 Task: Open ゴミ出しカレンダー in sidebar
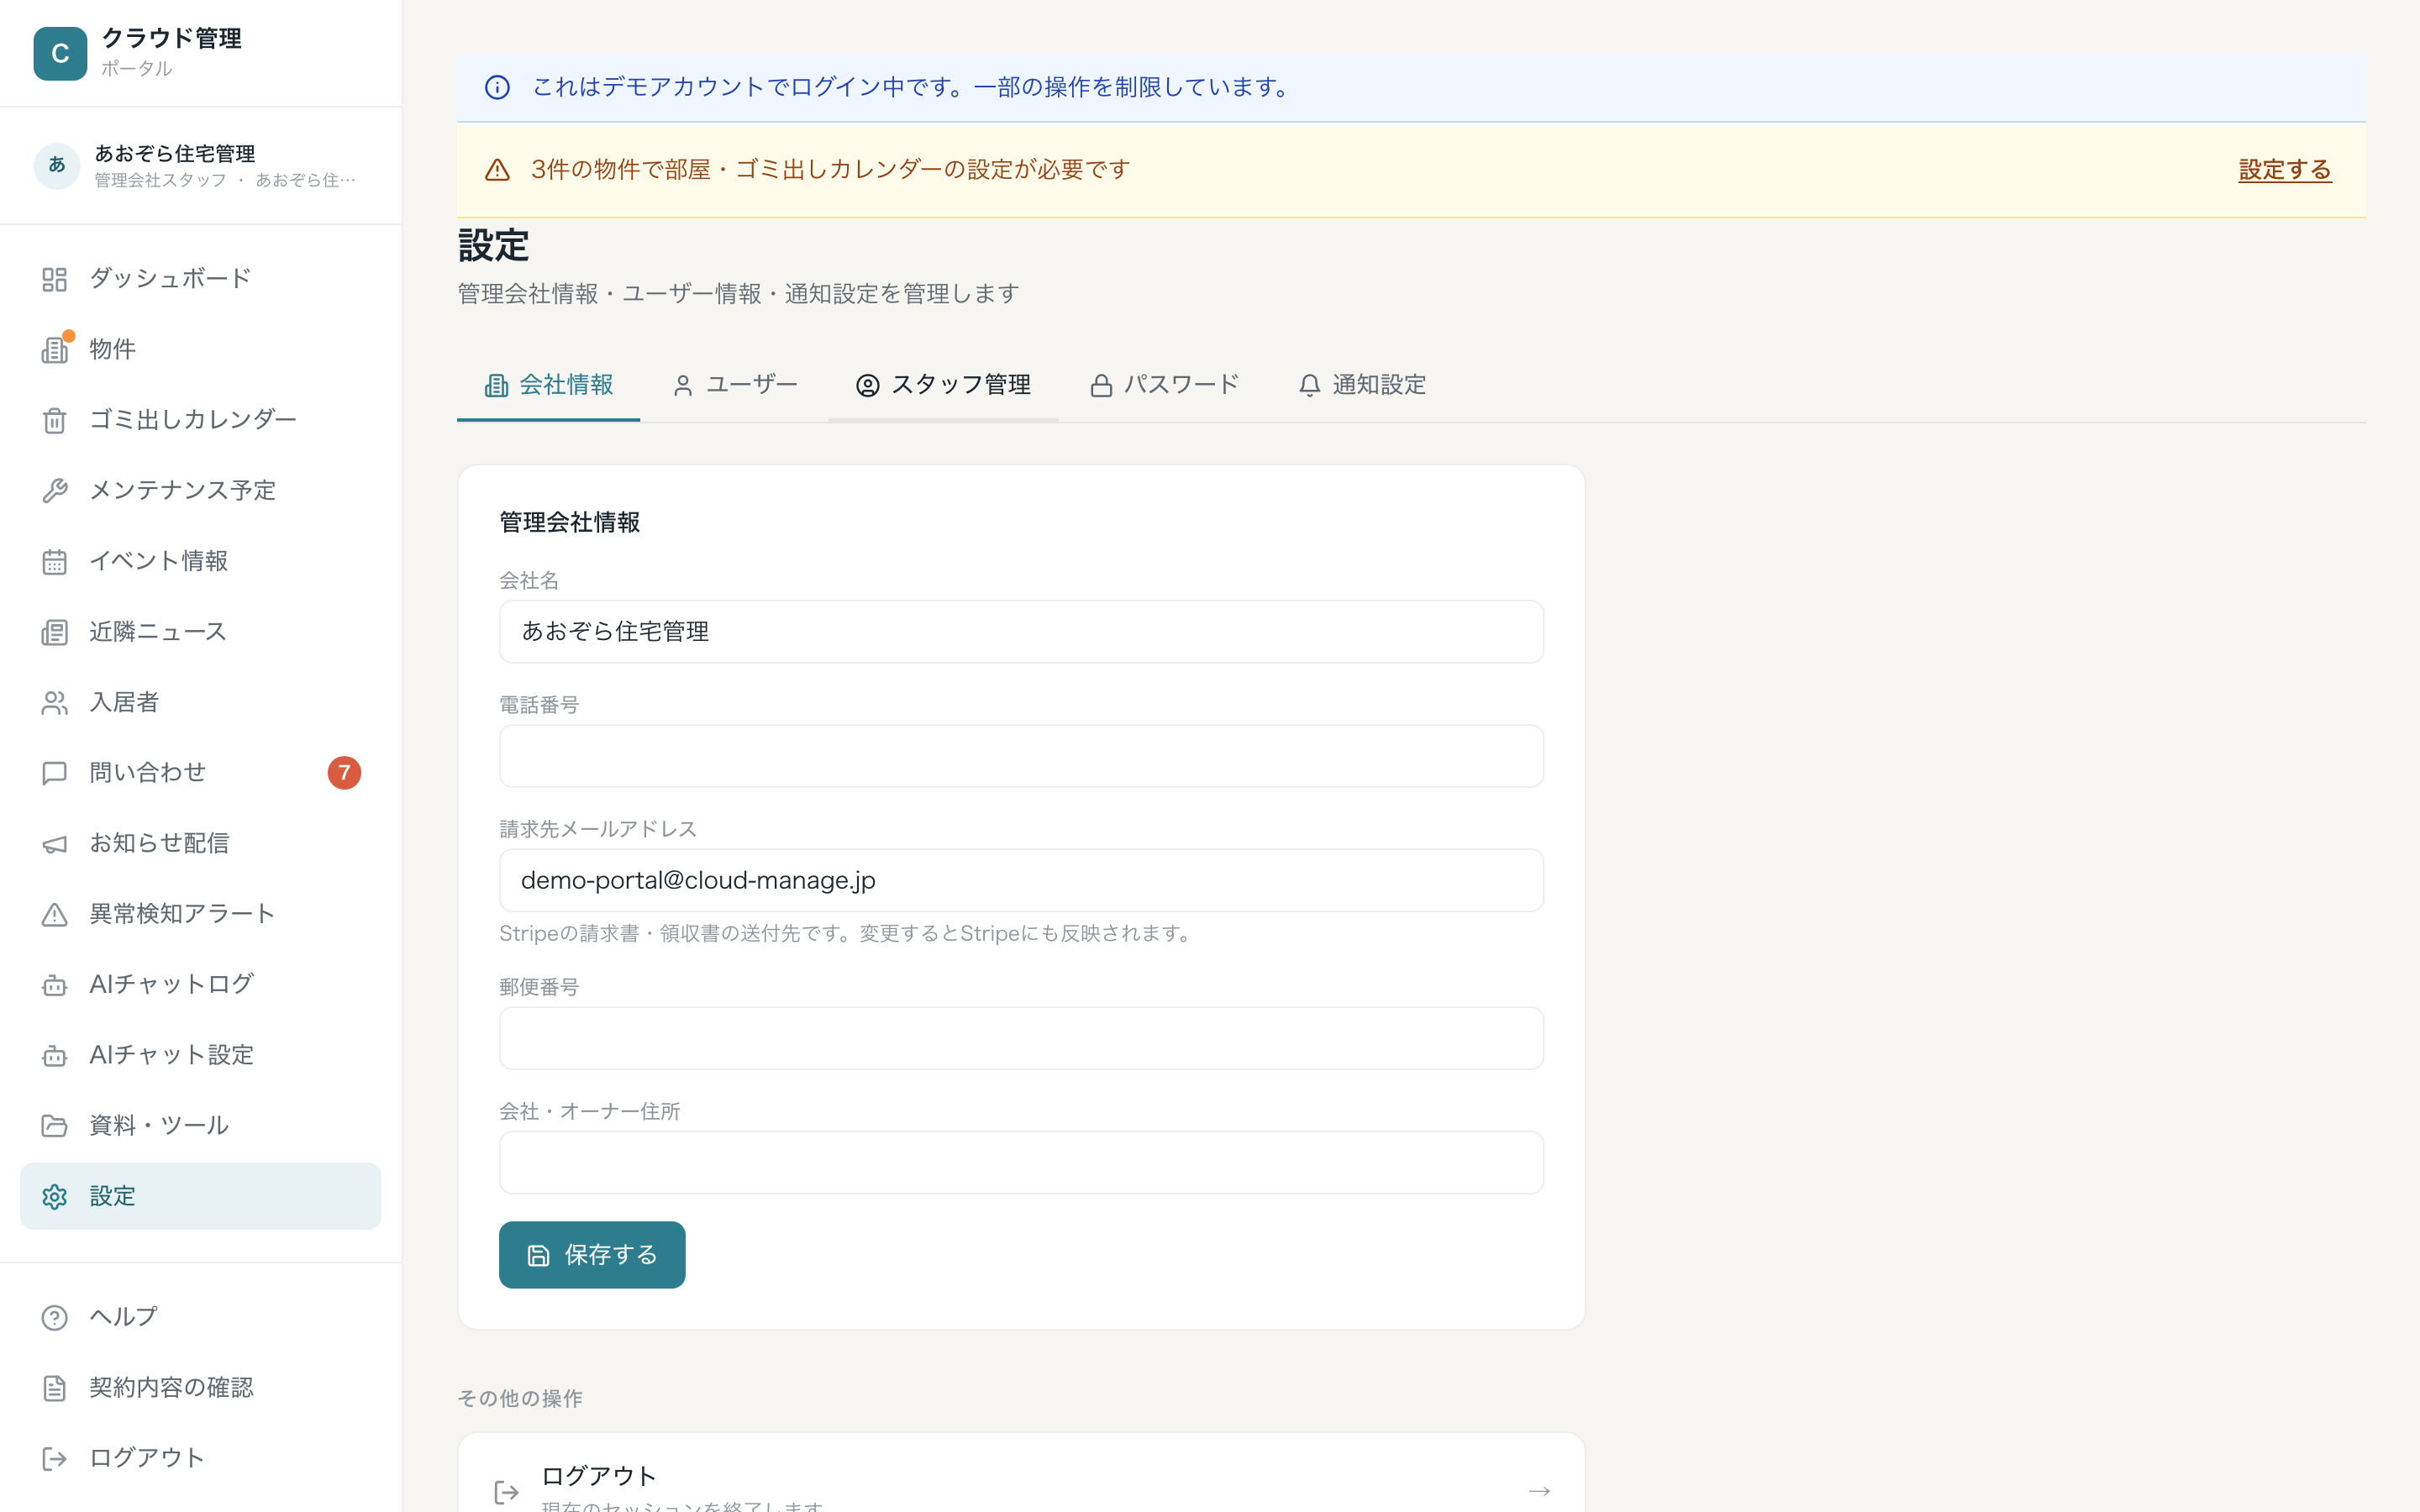[200, 420]
